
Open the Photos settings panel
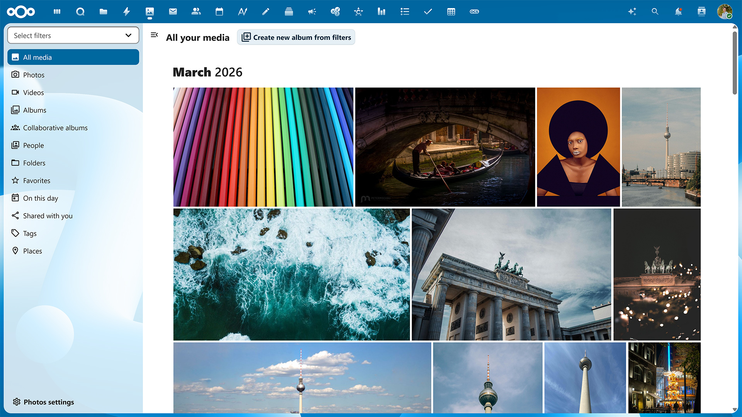tap(43, 402)
